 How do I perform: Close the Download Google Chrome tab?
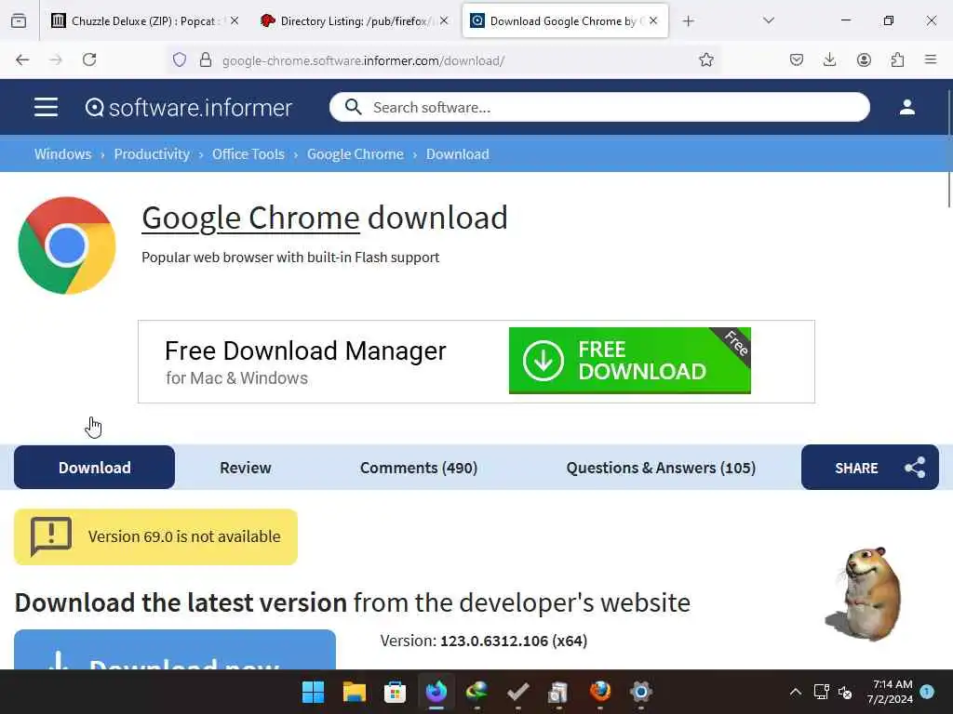point(653,20)
